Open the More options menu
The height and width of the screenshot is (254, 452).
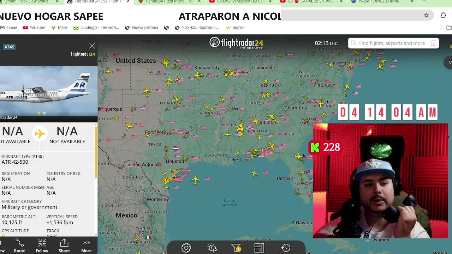86,246
